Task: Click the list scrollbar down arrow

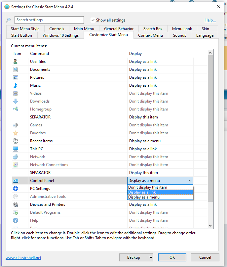Action: (210, 226)
